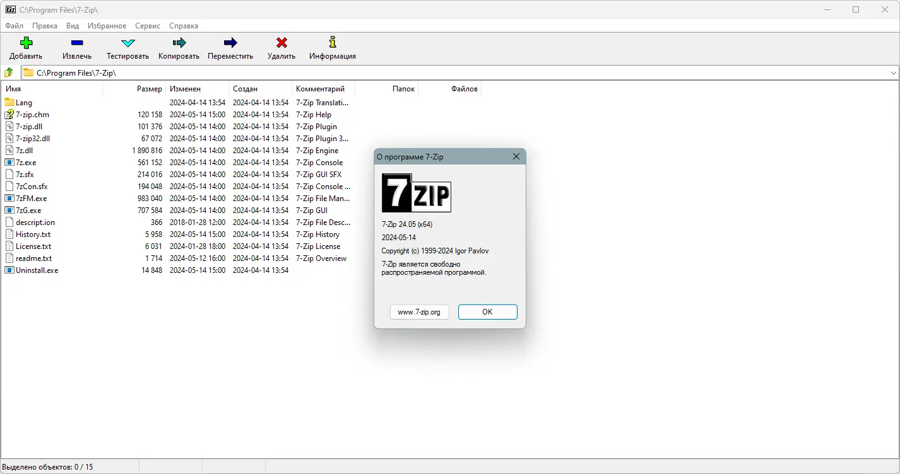
Task: Click the green plus Добавить icon
Action: (26, 43)
